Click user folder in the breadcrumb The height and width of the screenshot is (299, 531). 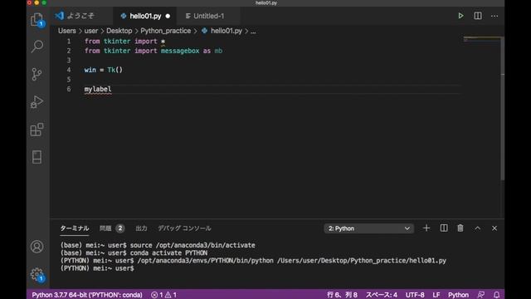click(91, 31)
